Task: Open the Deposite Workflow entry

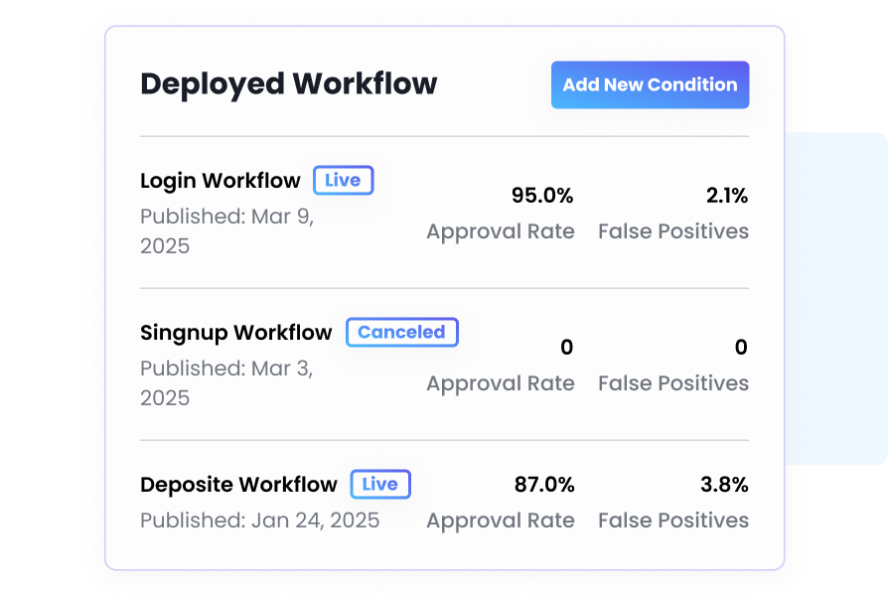Action: 238,485
